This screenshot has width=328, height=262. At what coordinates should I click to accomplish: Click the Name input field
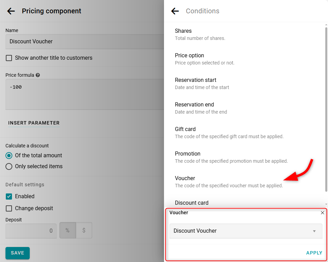click(85, 42)
